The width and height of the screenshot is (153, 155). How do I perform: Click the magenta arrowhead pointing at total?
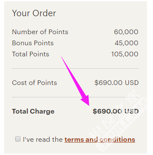coord(86,100)
